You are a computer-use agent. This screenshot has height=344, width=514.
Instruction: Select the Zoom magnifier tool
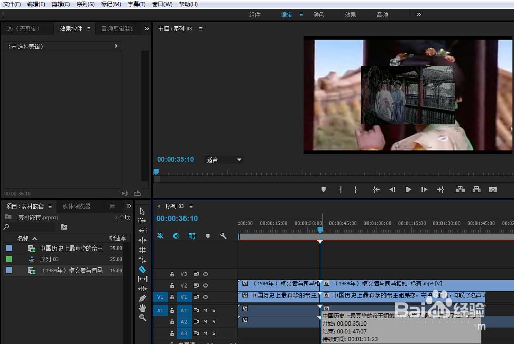point(142,317)
